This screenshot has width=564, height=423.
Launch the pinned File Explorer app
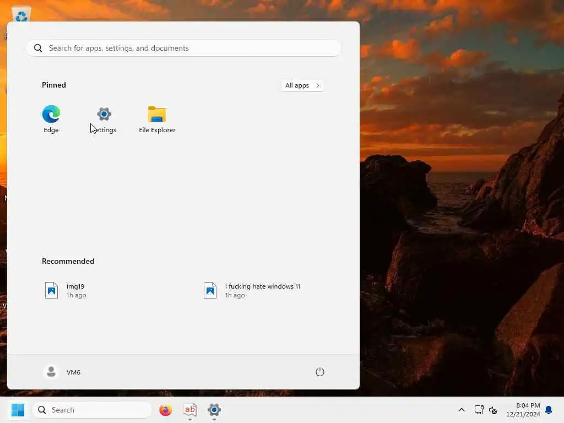pyautogui.click(x=157, y=120)
